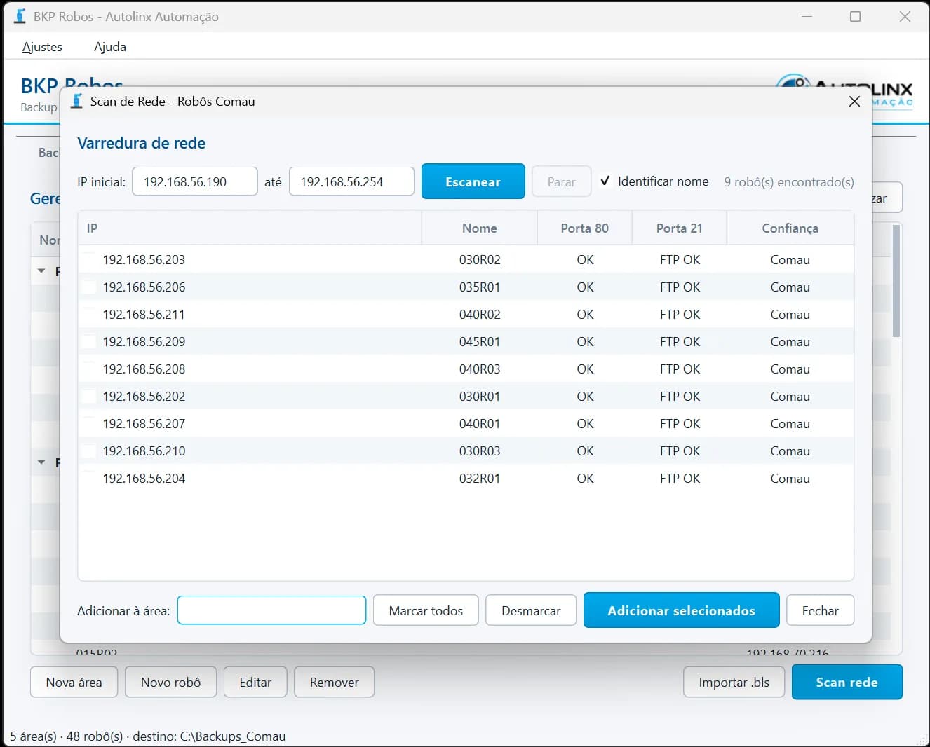
Task: Check the box for 192.168.56.203
Action: point(88,259)
